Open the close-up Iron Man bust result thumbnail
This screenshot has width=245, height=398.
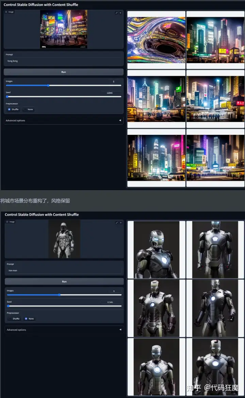[x=156, y=250]
